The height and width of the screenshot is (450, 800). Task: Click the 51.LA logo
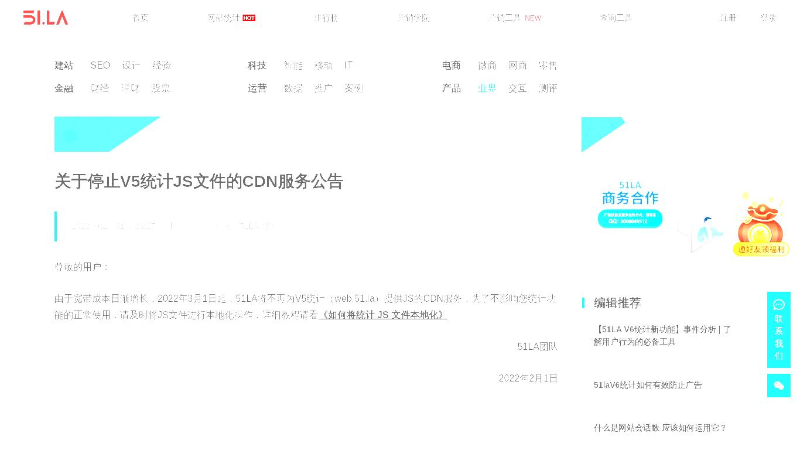[x=46, y=18]
